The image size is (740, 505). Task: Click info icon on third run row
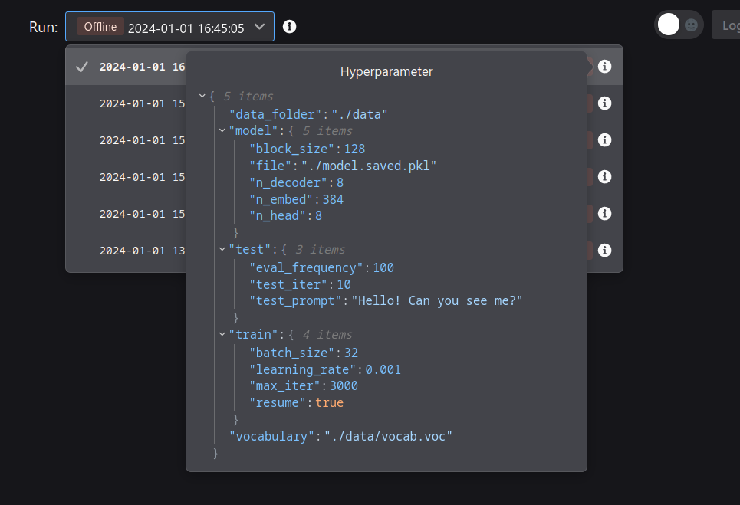click(604, 140)
